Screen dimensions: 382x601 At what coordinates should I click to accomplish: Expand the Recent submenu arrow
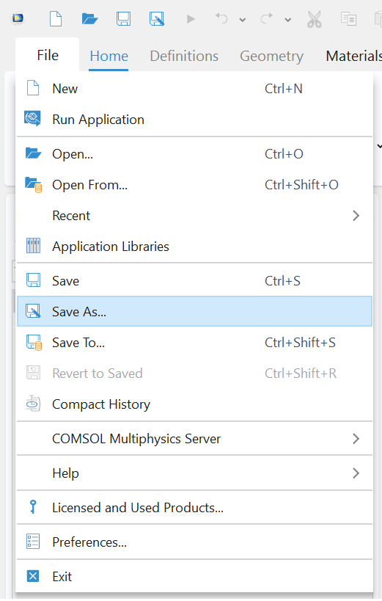point(356,216)
